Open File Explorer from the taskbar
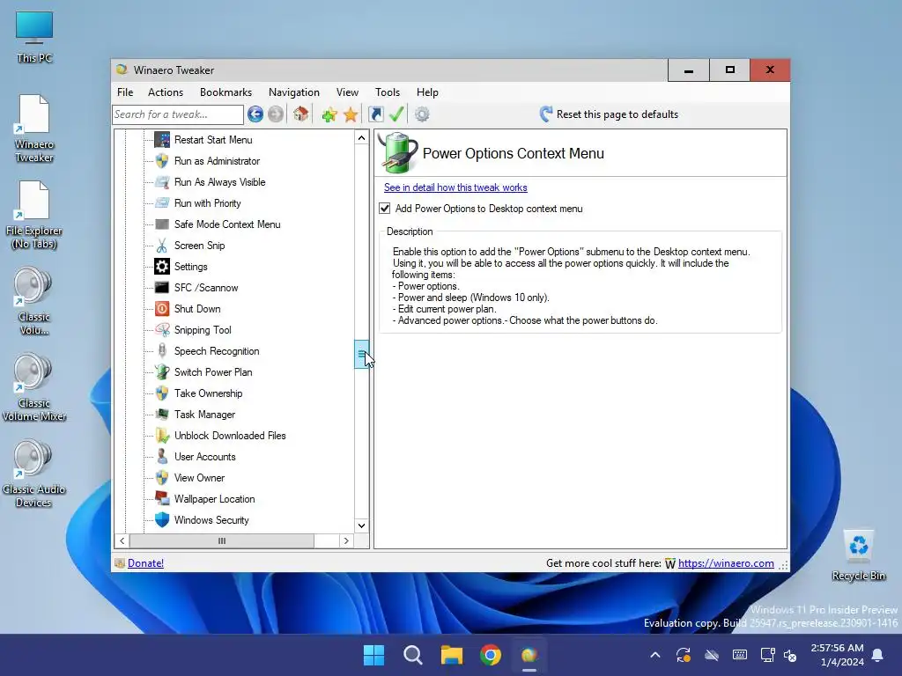 (452, 655)
